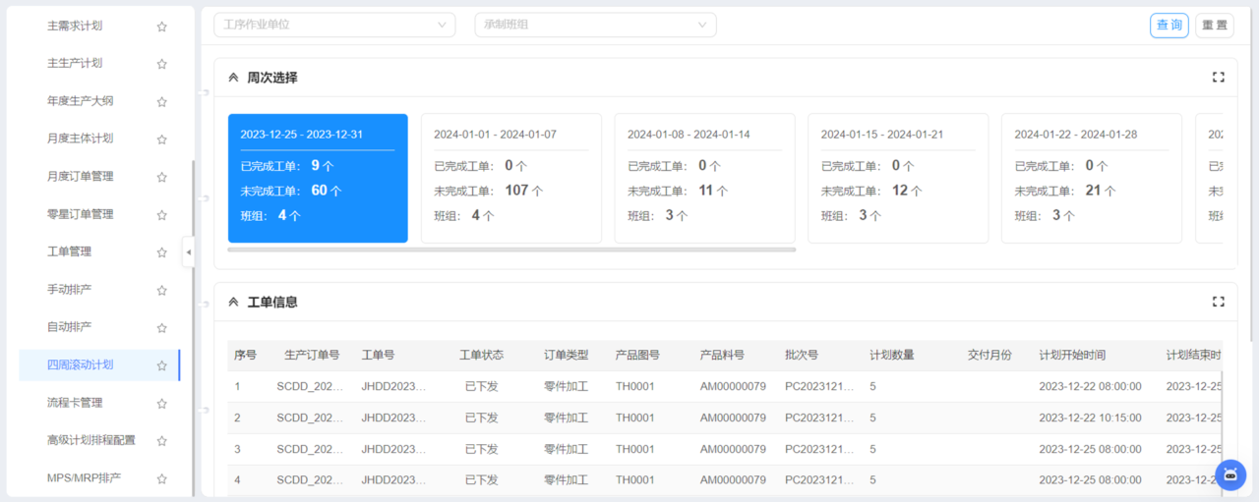This screenshot has width=1259, height=502.
Task: Star the 手动排产 menu item
Action: [x=162, y=290]
